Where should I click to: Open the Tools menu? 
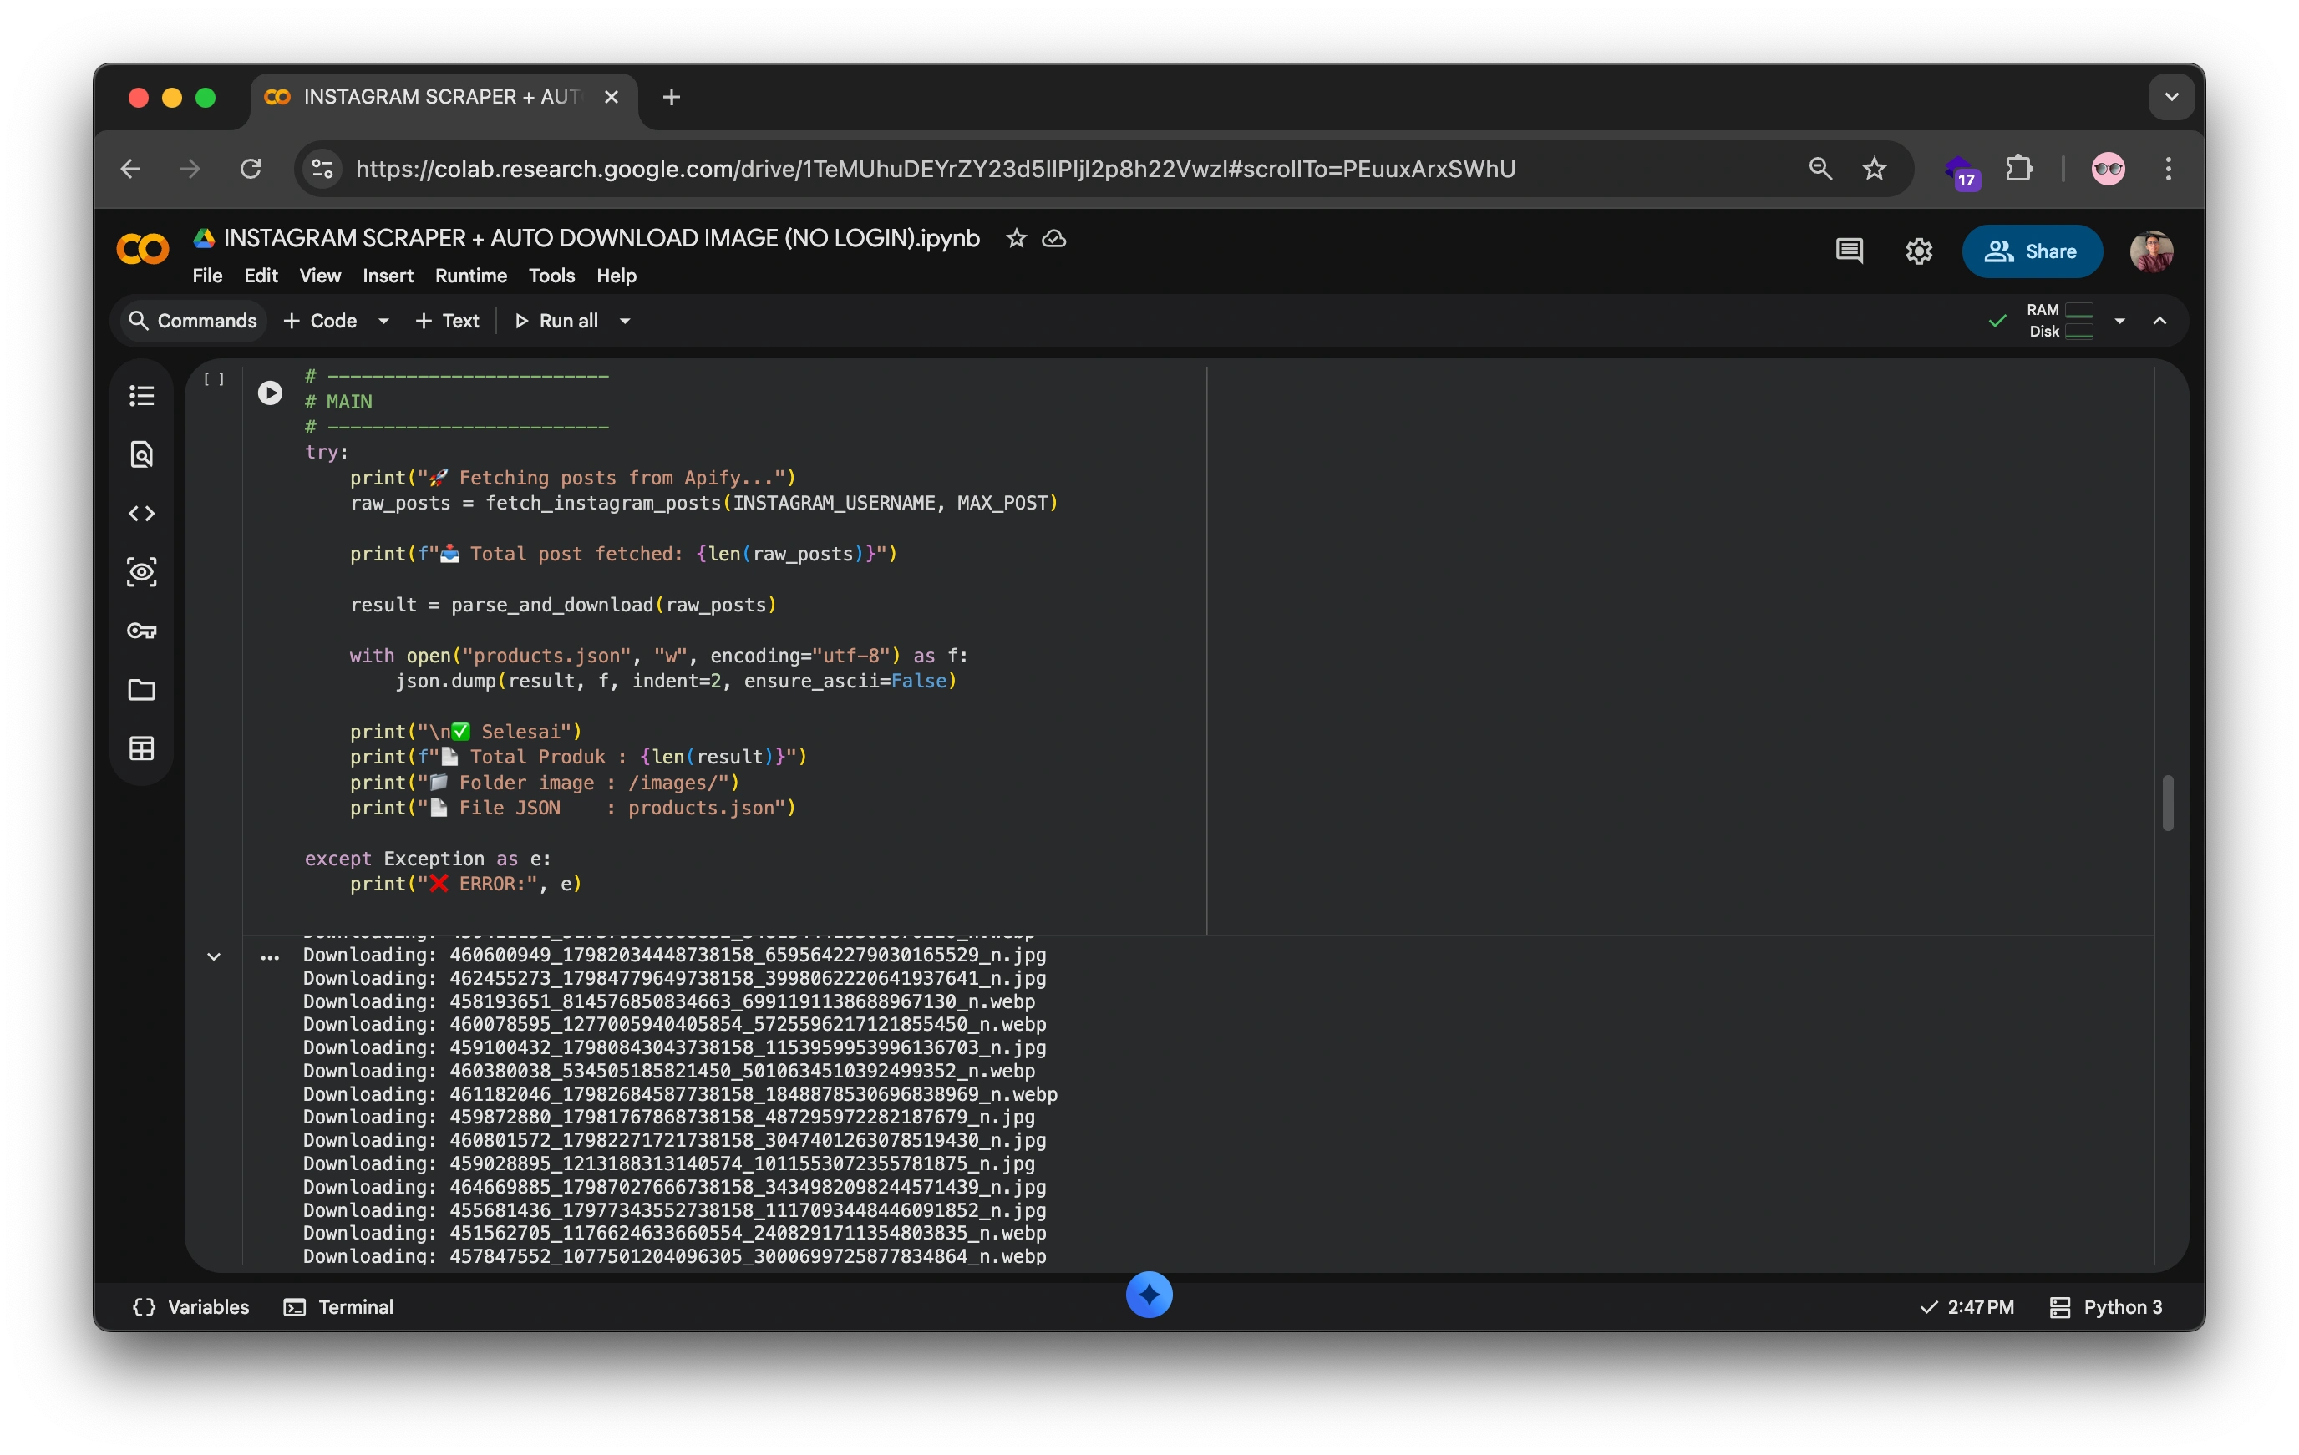tap(551, 276)
